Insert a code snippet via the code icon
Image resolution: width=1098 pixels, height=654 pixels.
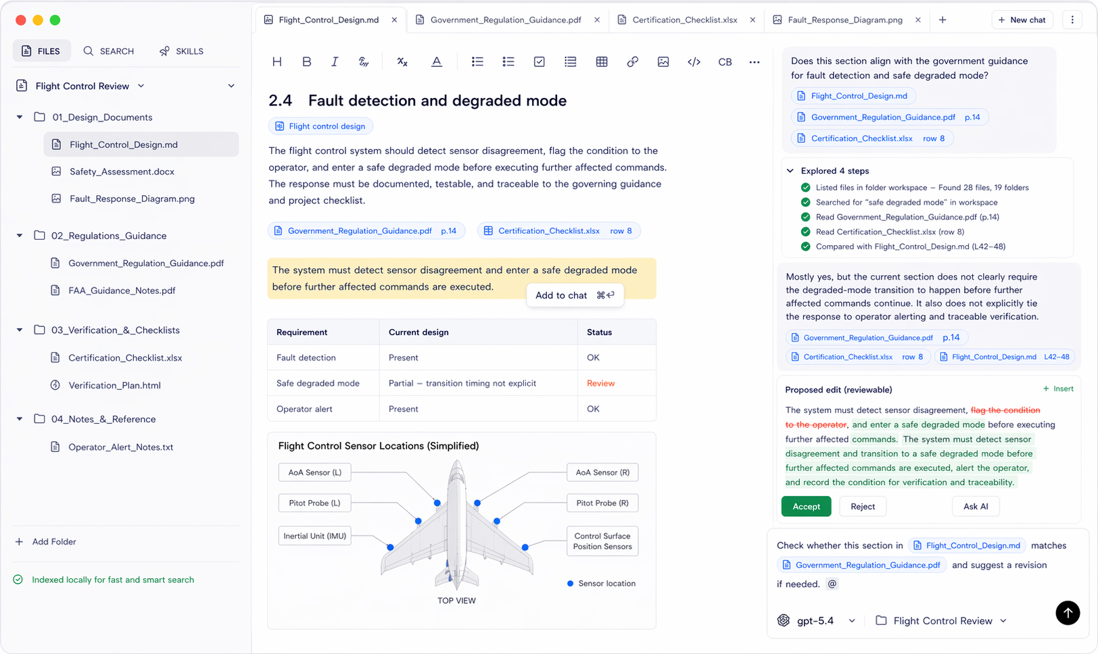tap(694, 61)
